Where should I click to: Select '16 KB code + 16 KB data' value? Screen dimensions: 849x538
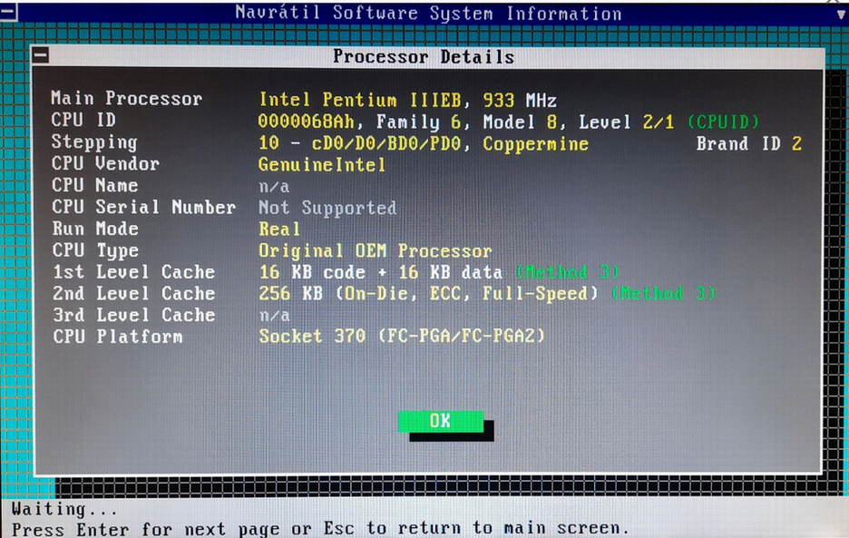(x=381, y=272)
